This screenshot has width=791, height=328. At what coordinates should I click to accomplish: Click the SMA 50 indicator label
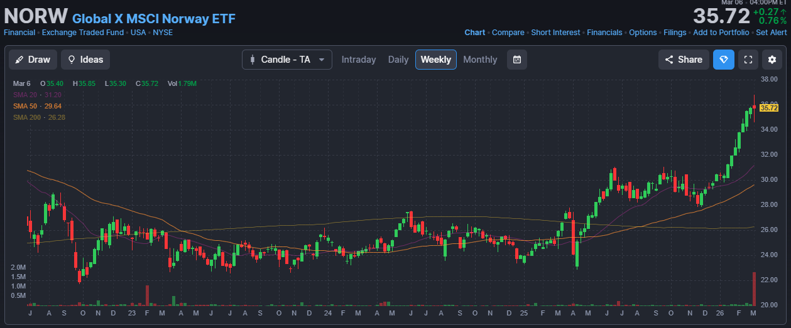pos(38,106)
